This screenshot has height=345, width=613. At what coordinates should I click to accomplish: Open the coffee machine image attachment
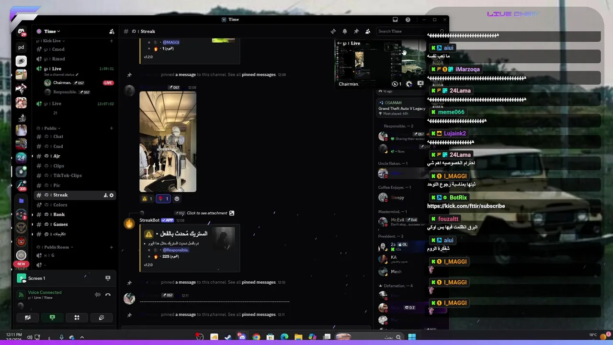pyautogui.click(x=168, y=142)
